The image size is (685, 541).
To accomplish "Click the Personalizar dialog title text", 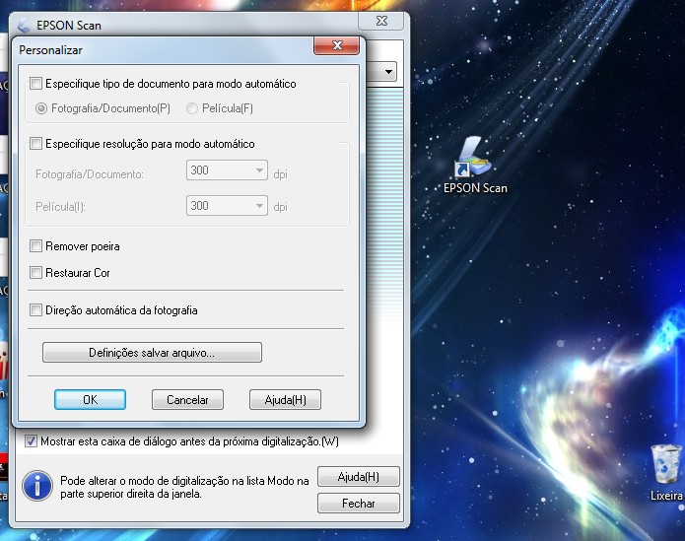I will [x=50, y=50].
